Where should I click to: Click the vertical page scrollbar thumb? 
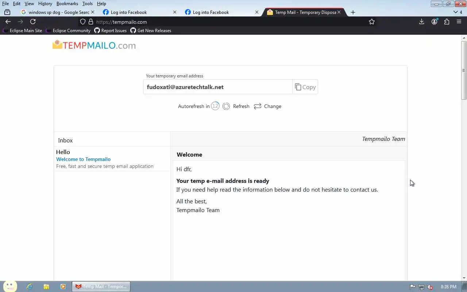[464, 70]
